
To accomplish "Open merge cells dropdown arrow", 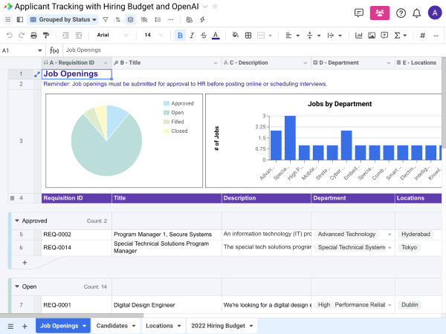I will [271, 36].
